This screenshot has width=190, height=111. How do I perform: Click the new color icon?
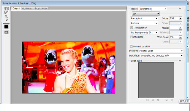(167, 100)
